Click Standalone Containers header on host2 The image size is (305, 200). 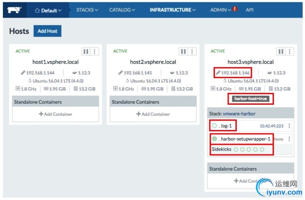(153, 101)
